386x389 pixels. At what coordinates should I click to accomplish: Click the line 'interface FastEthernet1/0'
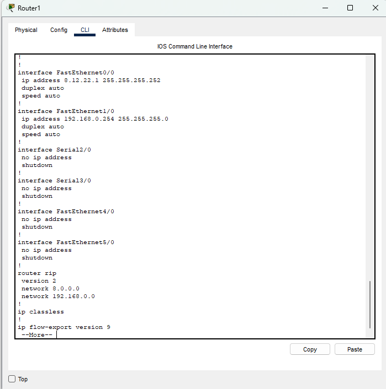click(66, 111)
